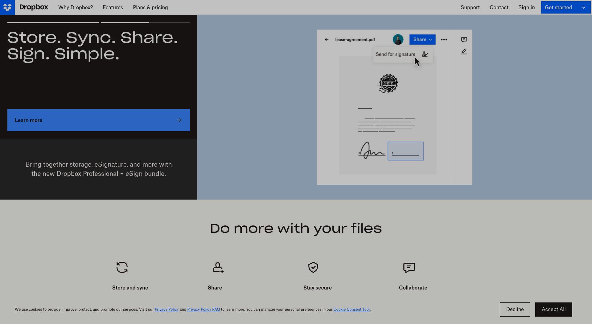Go to Plans & pricing
Screen dimensions: 592x324
point(150,7)
